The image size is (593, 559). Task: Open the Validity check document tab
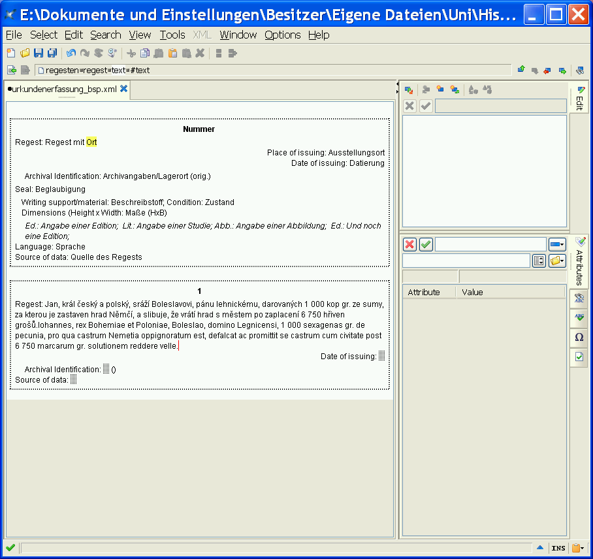click(x=579, y=357)
